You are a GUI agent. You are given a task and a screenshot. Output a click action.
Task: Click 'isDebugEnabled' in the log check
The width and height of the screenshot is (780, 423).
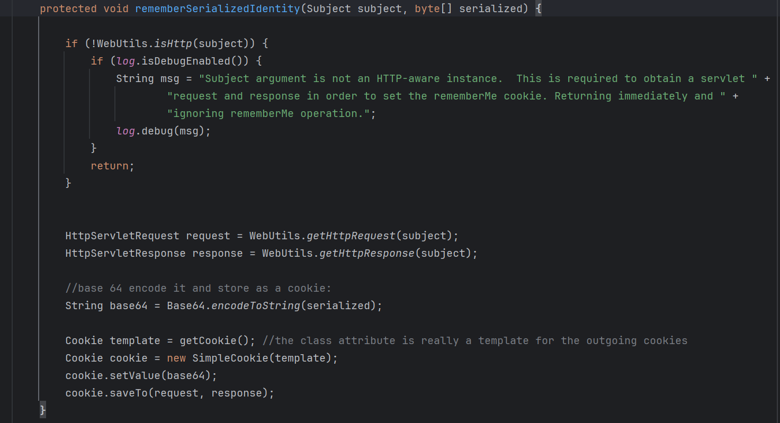pos(185,61)
